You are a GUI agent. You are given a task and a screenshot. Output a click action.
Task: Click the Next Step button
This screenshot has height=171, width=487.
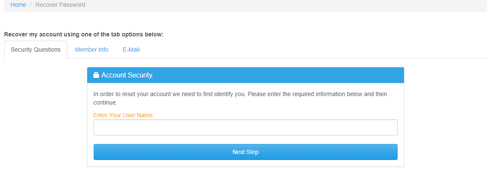(x=245, y=152)
